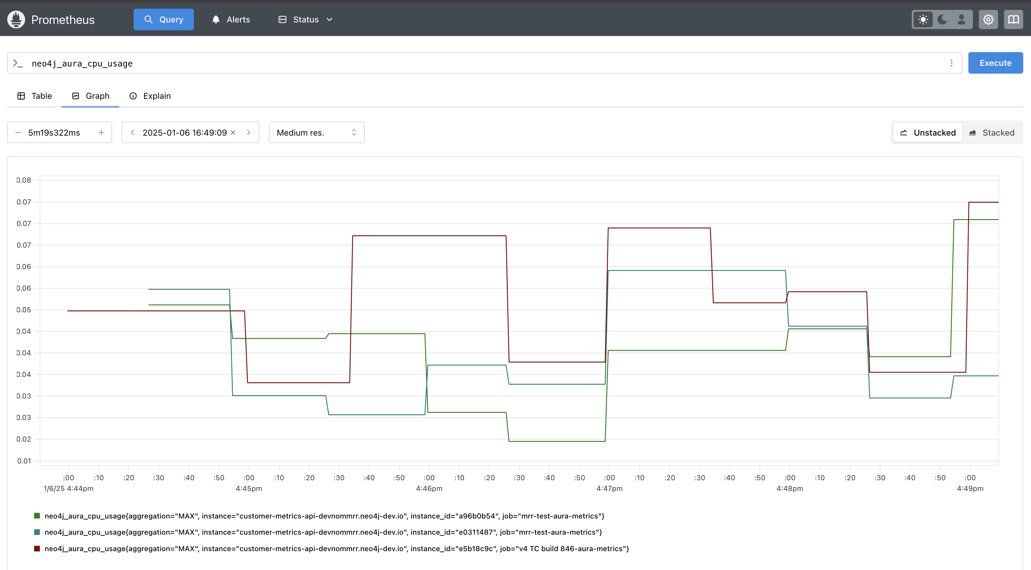Open the Explain tab
This screenshot has width=1031, height=570.
point(150,96)
